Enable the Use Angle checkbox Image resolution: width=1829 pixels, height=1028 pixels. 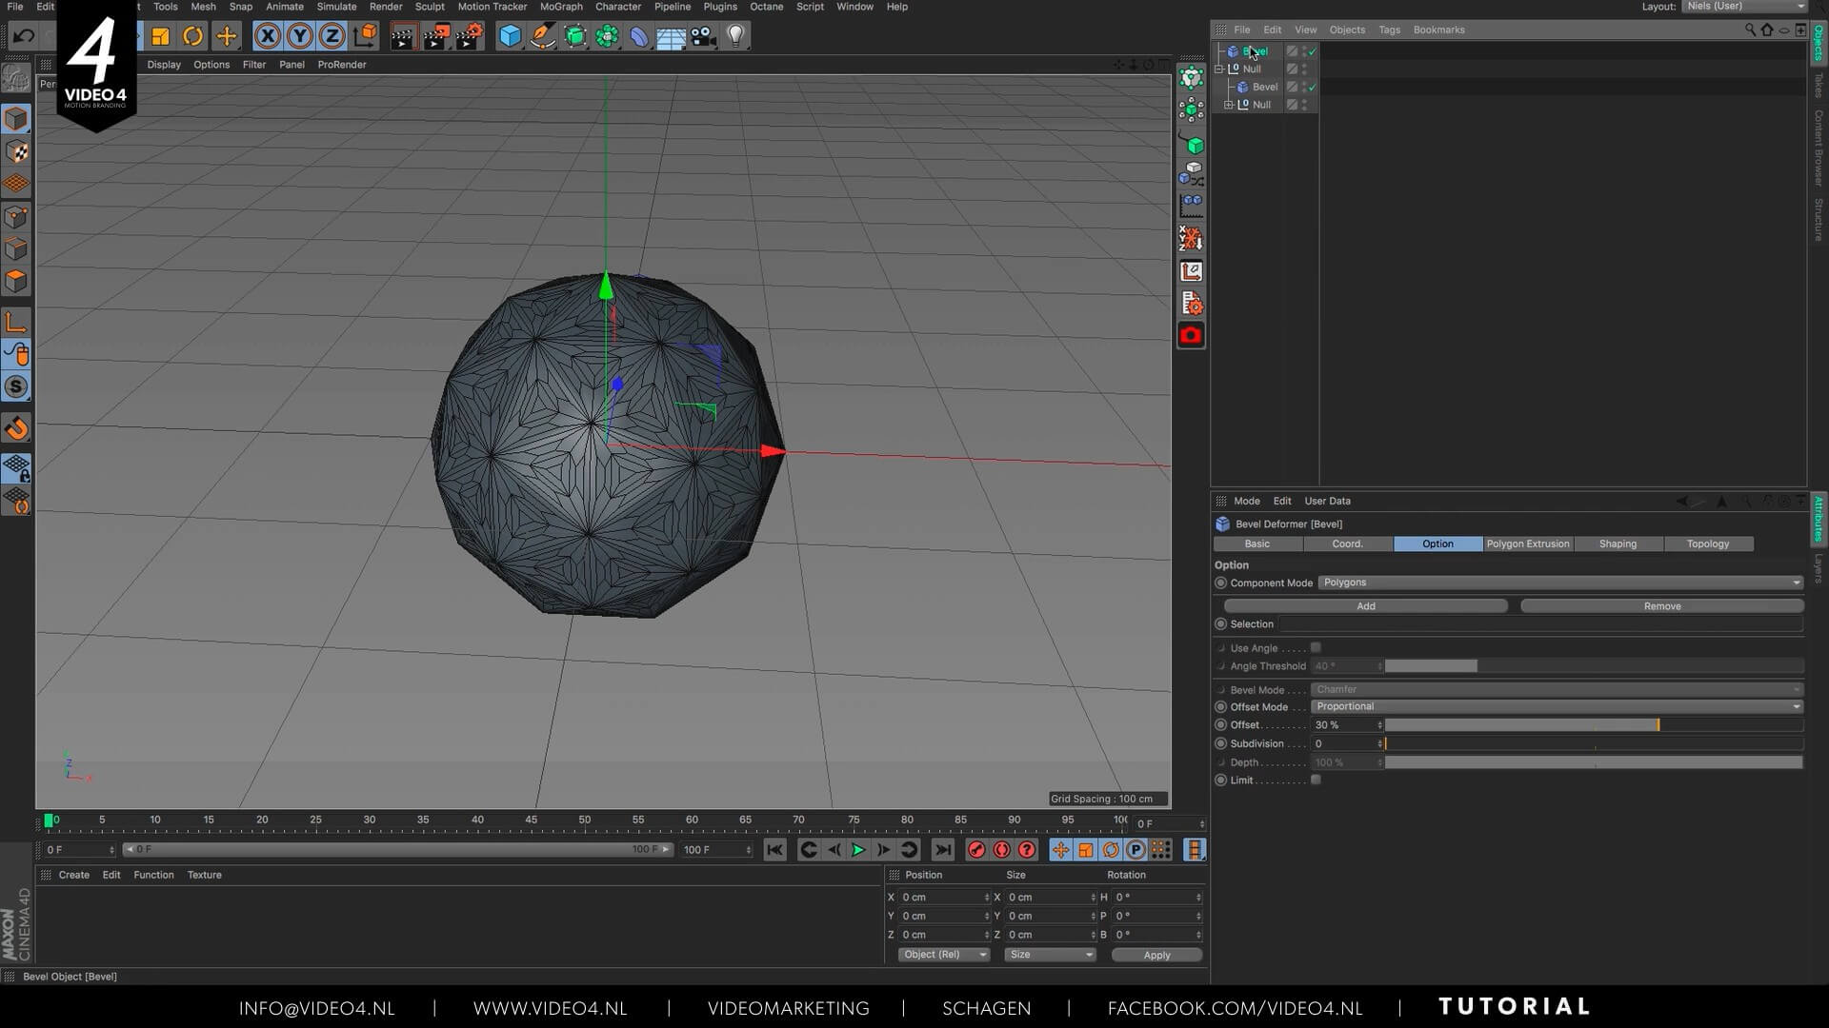point(1316,647)
